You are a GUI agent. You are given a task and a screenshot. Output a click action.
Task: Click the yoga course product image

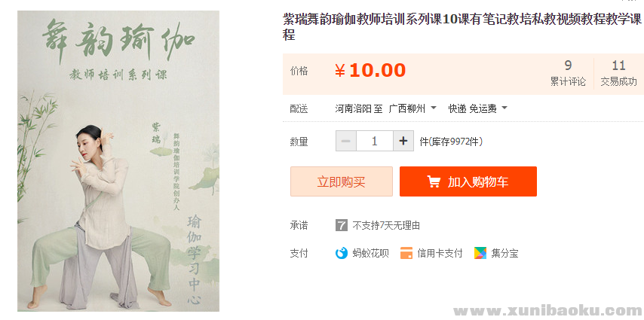(118, 161)
